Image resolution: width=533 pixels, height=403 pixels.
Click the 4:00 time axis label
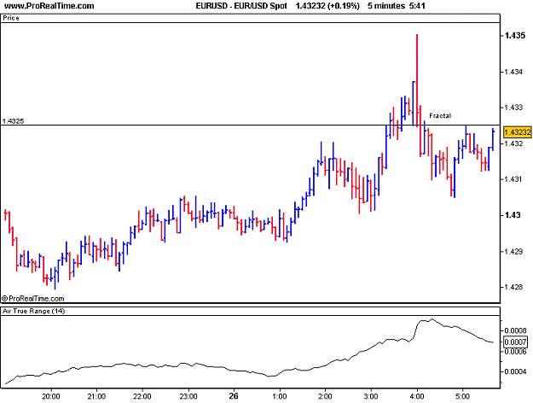coord(417,396)
